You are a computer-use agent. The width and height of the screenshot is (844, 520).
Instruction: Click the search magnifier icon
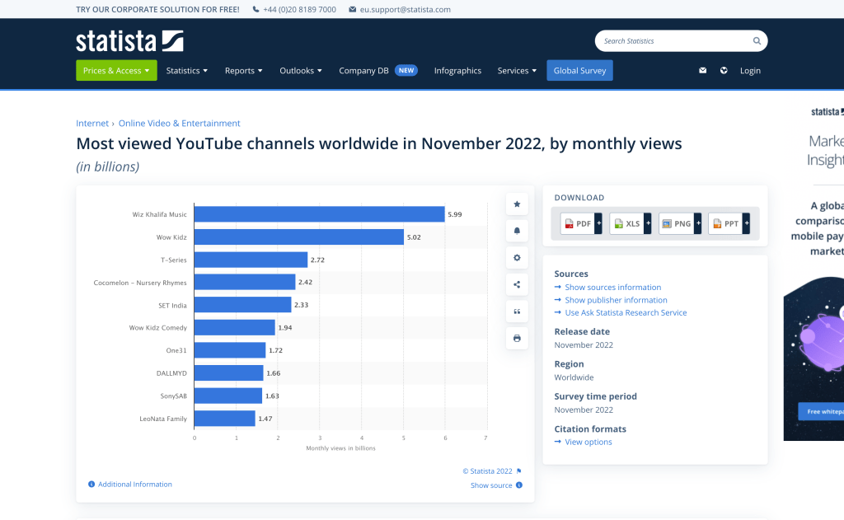pos(757,41)
